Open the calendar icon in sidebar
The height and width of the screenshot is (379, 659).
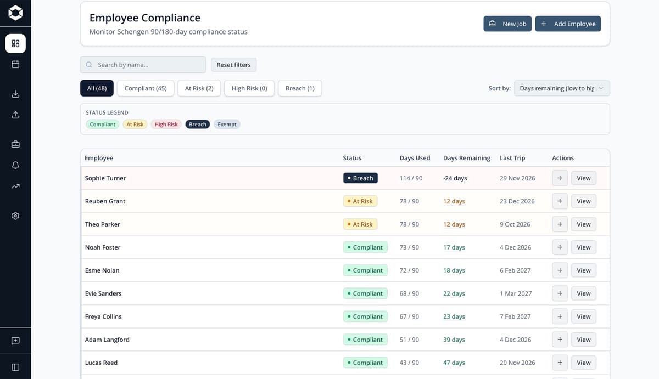point(15,64)
